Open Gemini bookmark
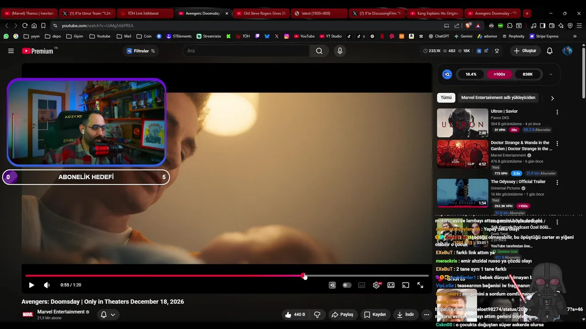The image size is (586, 329). pyautogui.click(x=463, y=36)
